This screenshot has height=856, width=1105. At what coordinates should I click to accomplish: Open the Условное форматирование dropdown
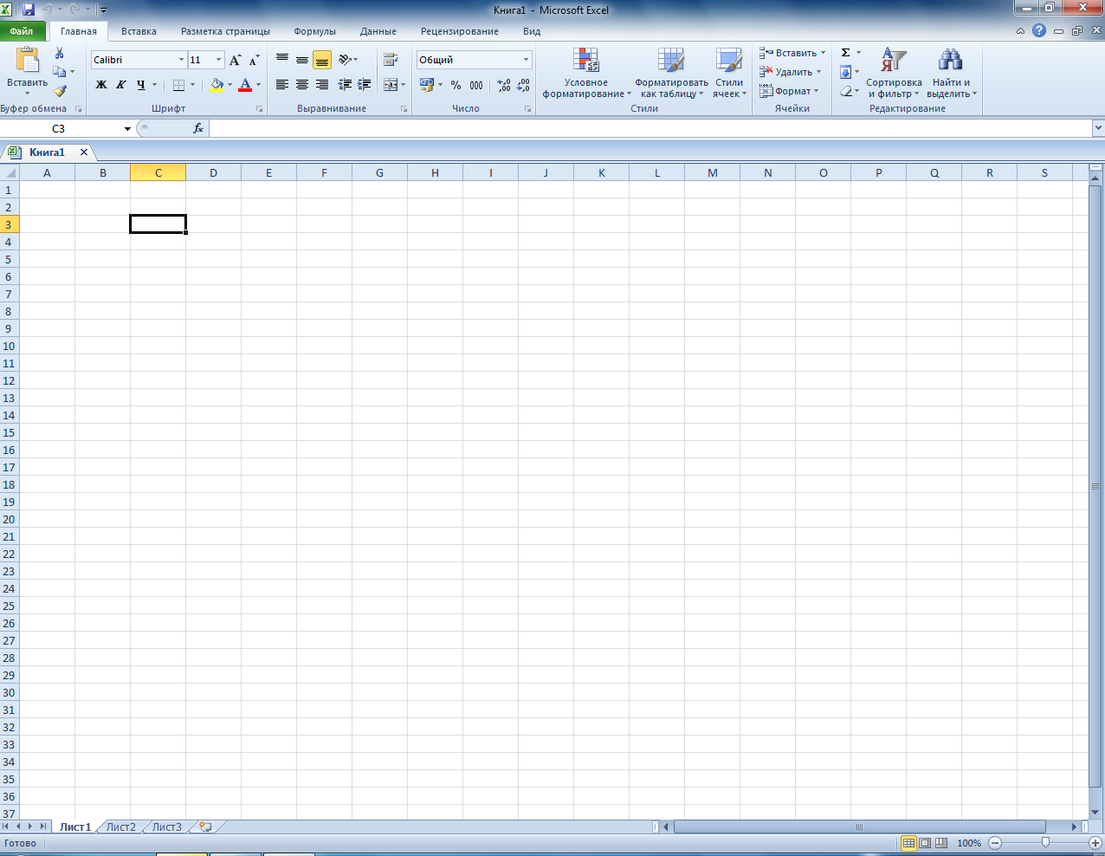586,75
